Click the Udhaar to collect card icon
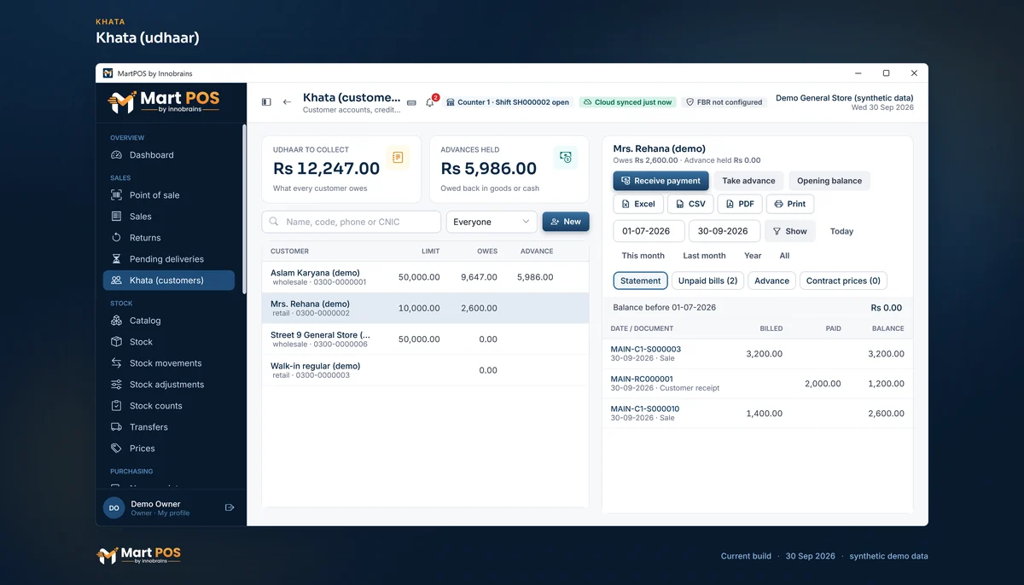 (398, 158)
